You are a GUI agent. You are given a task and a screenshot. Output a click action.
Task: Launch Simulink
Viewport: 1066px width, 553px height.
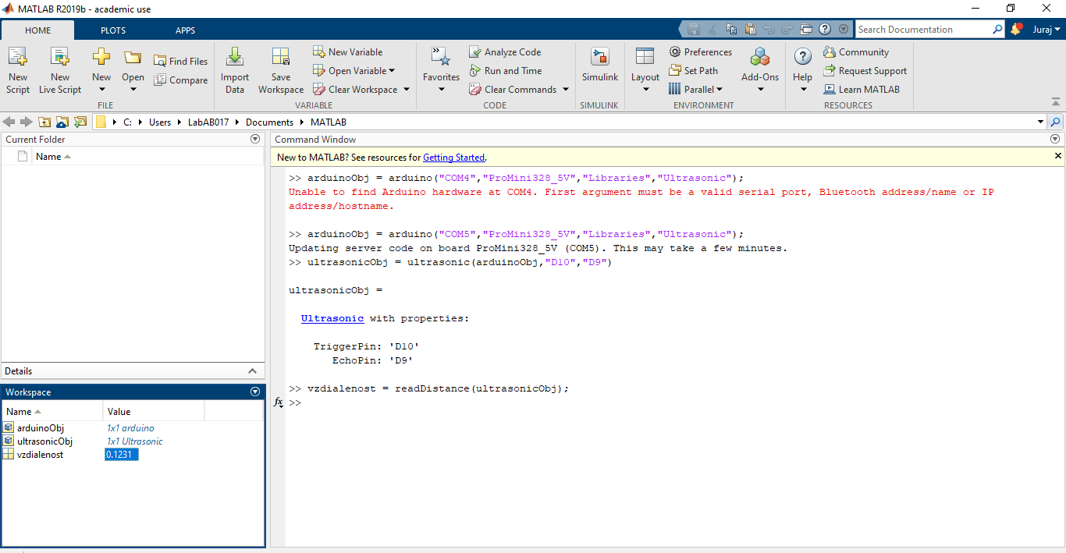click(x=599, y=66)
